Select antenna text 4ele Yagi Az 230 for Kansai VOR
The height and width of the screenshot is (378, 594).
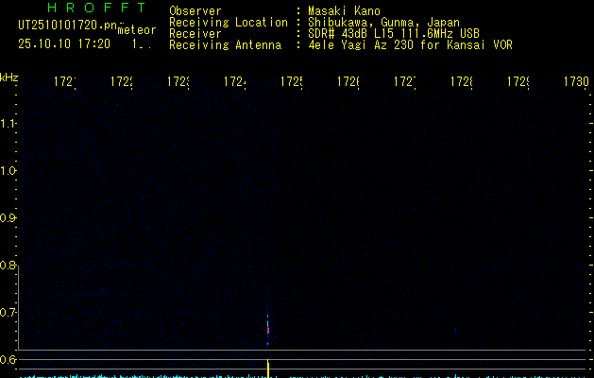[x=410, y=45]
